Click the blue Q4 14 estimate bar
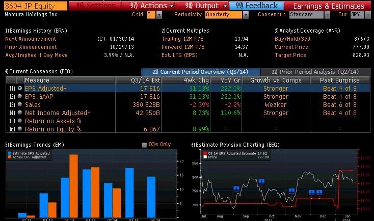The height and width of the screenshot is (221, 374). click(151, 197)
